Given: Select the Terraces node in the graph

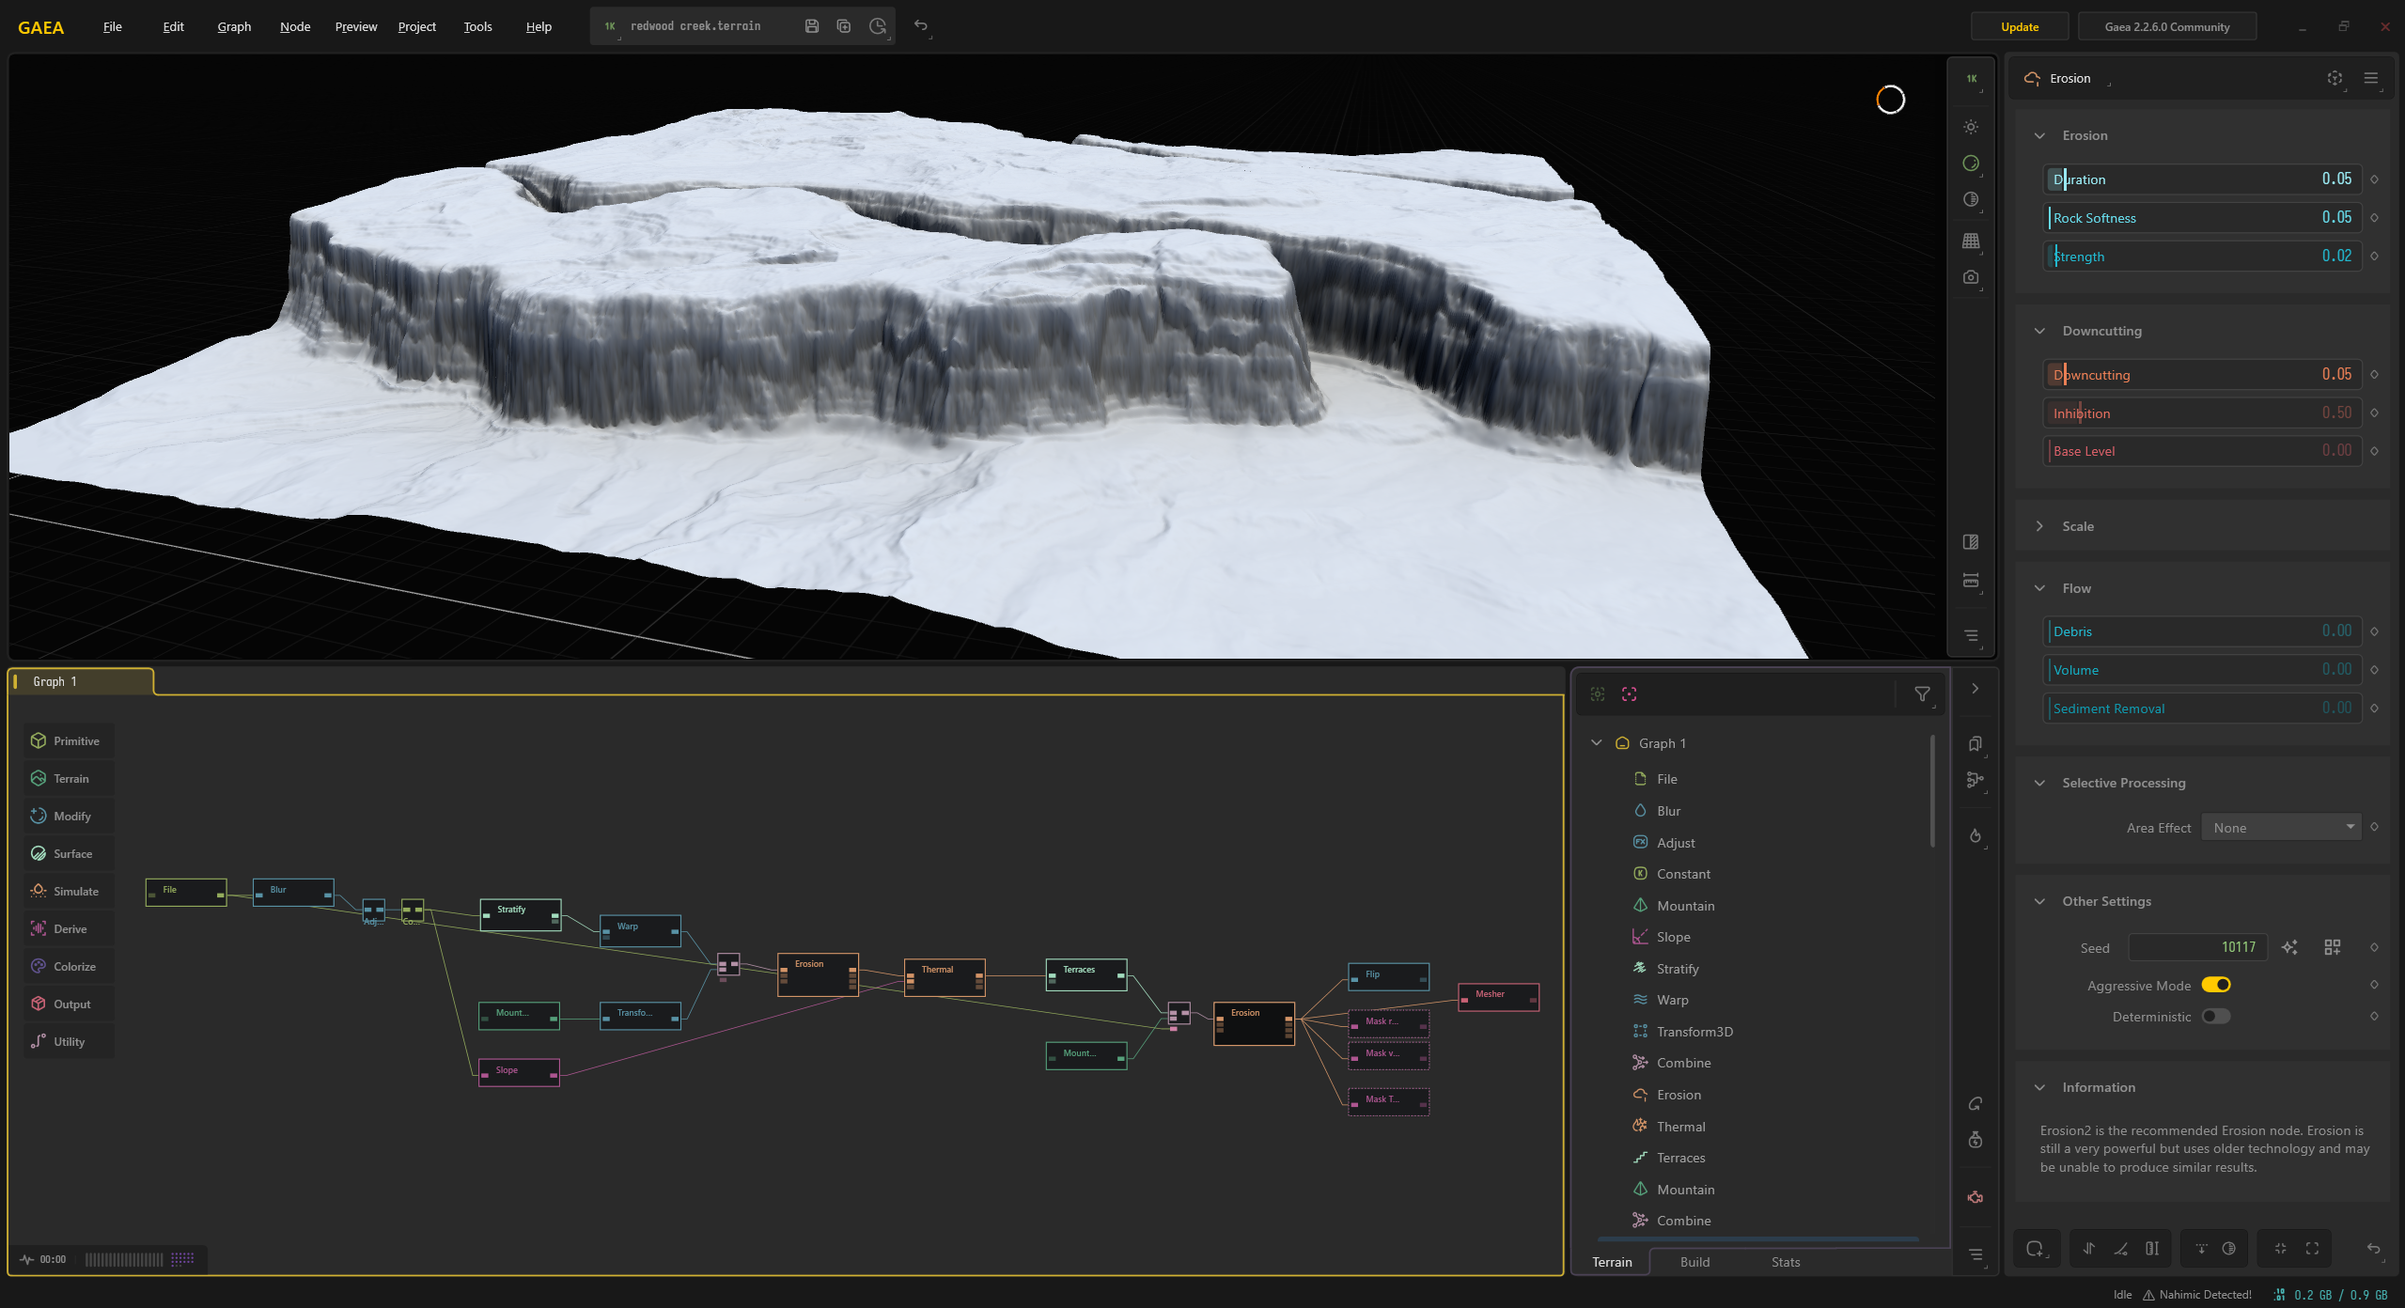Looking at the screenshot, I should [1086, 974].
